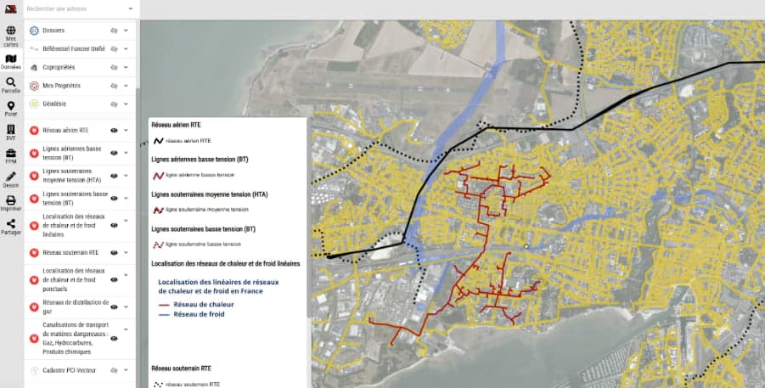Expand the Copropriétés layer options

(127, 67)
